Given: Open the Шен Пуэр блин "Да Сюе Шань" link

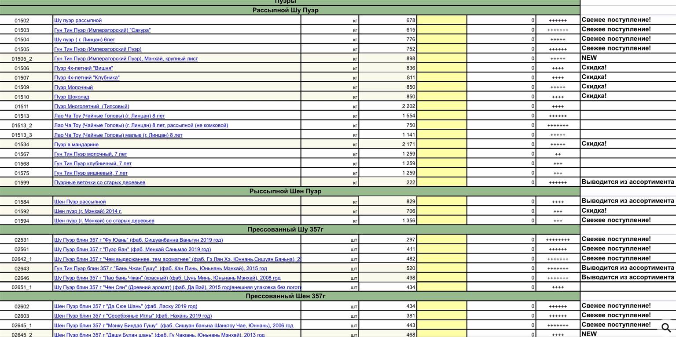Looking at the screenshot, I should 125,307.
